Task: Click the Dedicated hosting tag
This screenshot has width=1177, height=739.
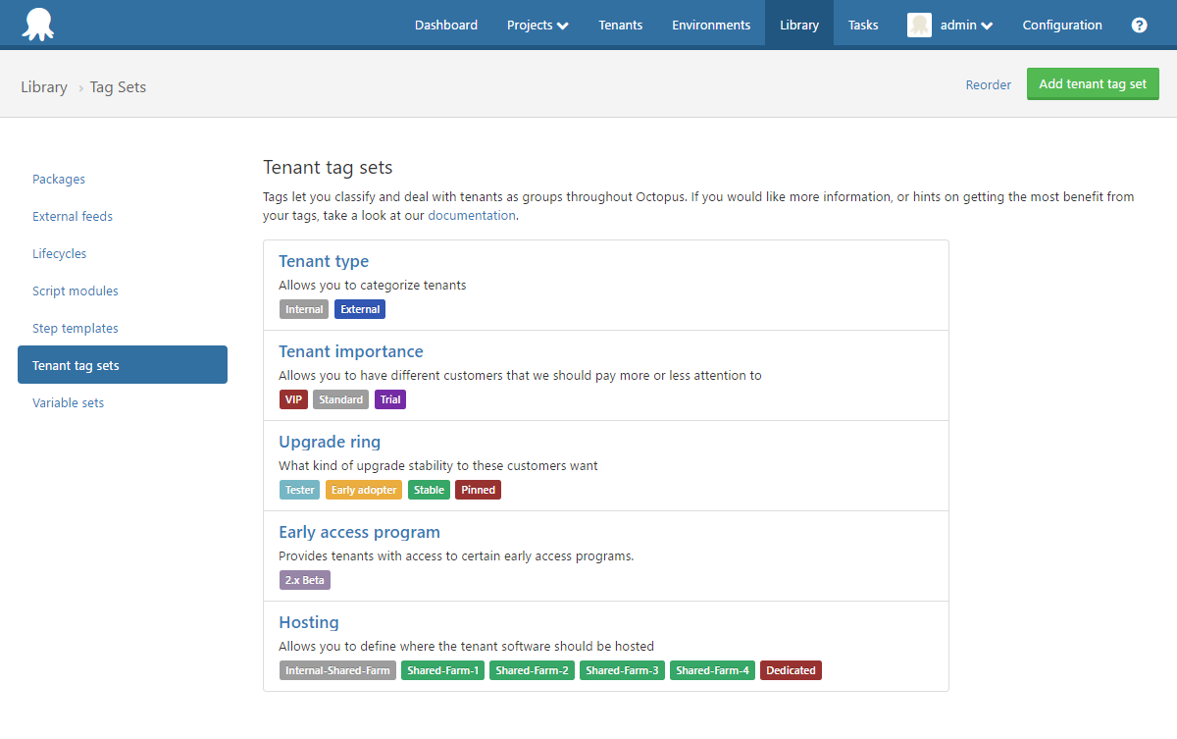Action: coord(791,669)
